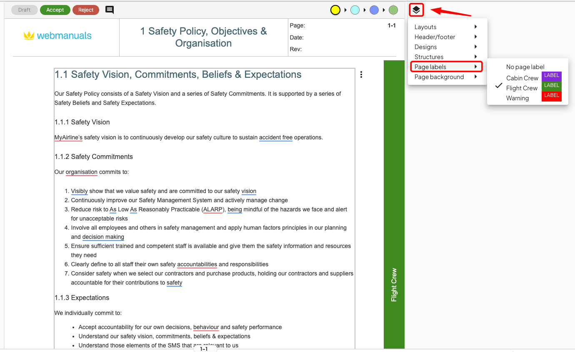Click the '1.1.3 Expectations' subheading

[82, 298]
